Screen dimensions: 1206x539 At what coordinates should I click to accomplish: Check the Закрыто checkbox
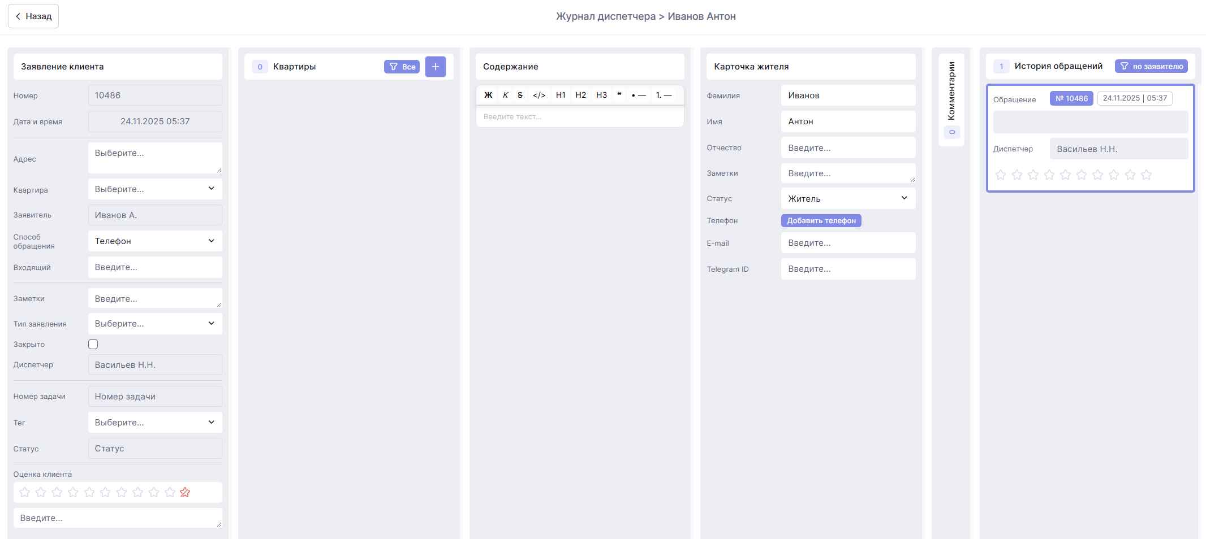[93, 344]
